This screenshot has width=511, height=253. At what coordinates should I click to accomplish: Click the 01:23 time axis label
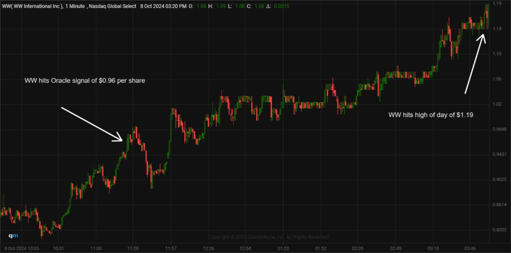pyautogui.click(x=283, y=248)
